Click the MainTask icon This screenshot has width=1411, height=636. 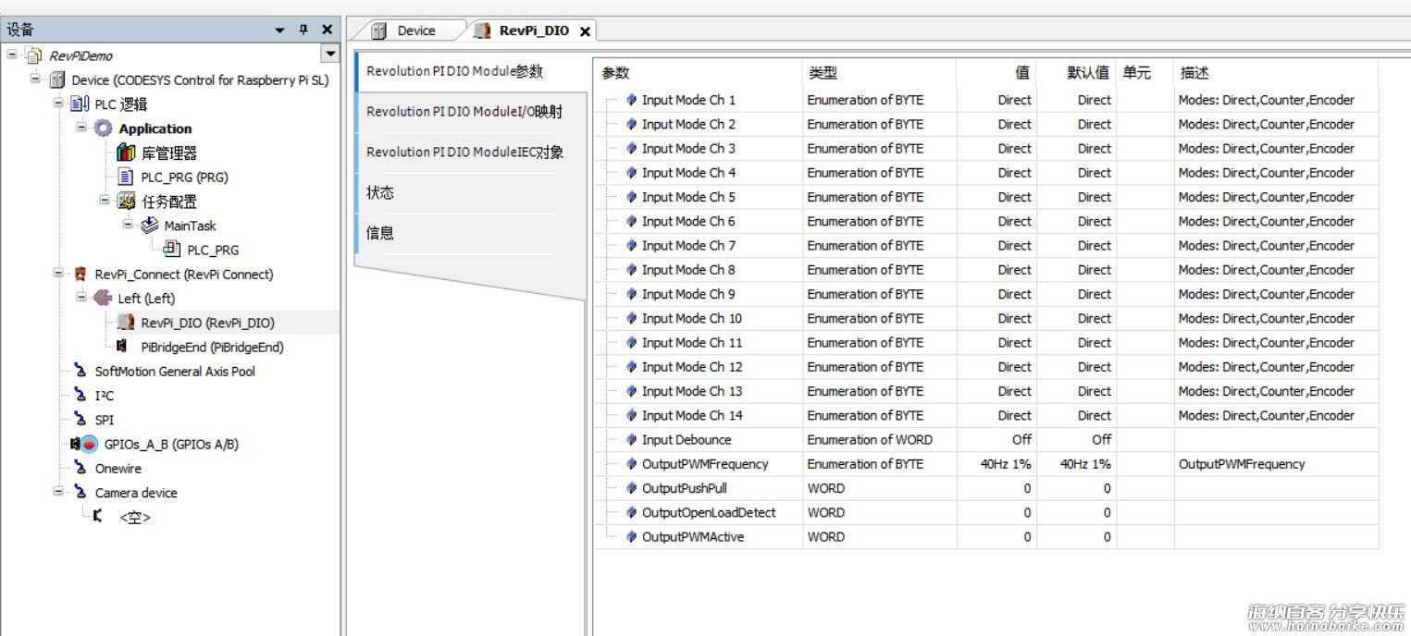point(150,226)
